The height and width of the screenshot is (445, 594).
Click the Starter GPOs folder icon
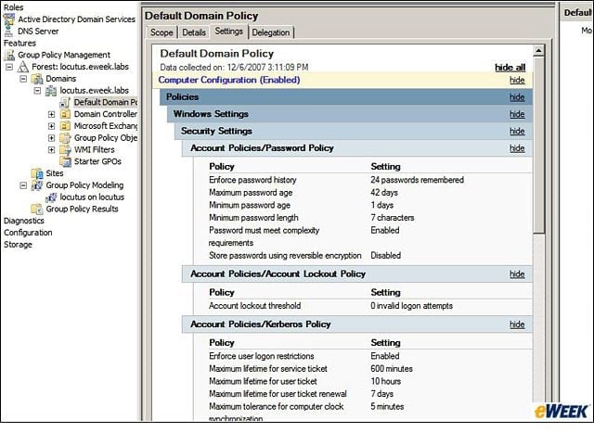65,161
